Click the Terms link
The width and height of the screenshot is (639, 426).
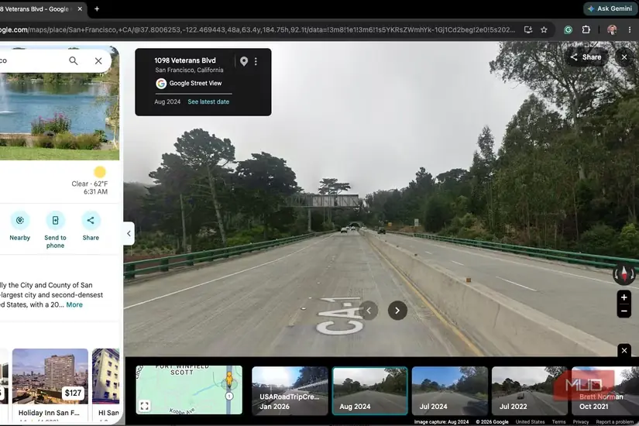(x=558, y=422)
